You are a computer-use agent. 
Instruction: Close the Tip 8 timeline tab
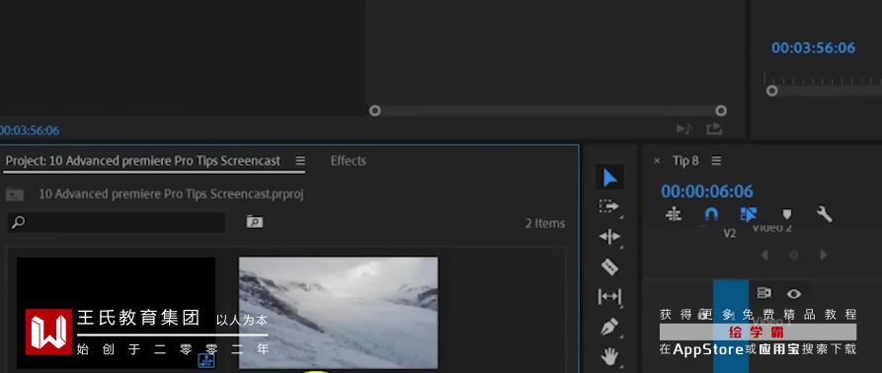tap(657, 161)
